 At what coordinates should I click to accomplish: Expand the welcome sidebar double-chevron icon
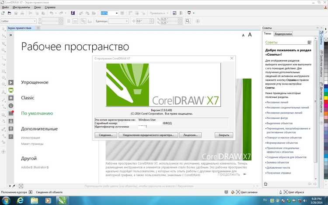(x=10, y=35)
